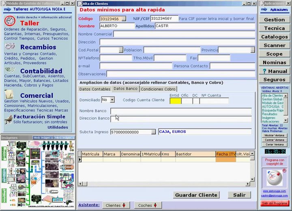Open the Catalogos application
This screenshot has height=211, width=292.
274,37
